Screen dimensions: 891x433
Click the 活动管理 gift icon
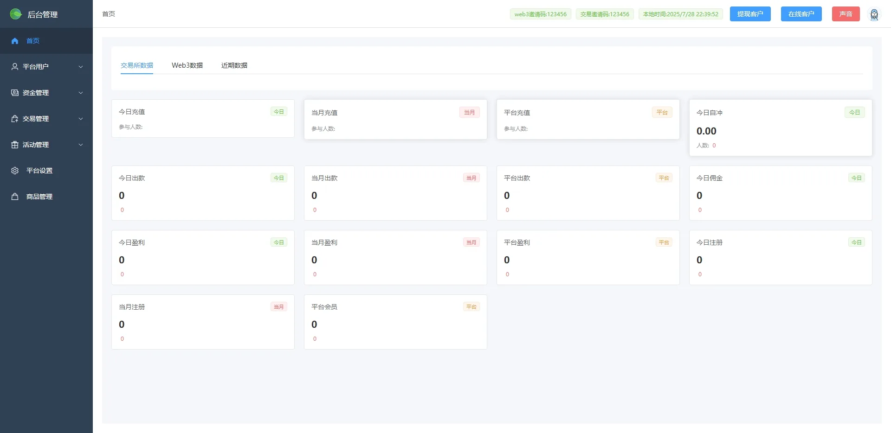pos(15,145)
